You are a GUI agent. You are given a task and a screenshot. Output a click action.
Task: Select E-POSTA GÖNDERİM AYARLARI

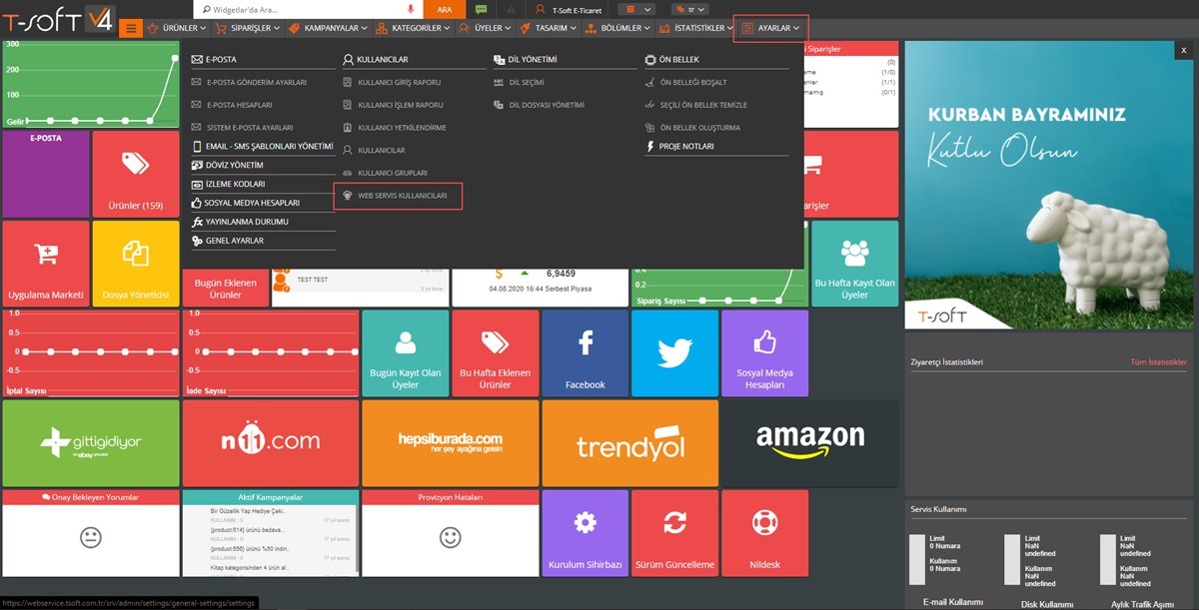point(250,82)
